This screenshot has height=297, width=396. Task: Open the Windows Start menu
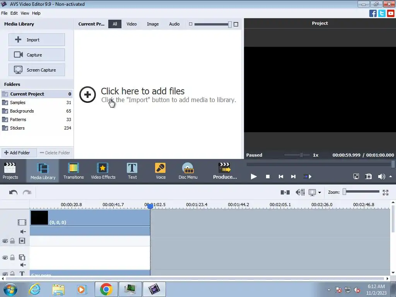click(x=10, y=289)
